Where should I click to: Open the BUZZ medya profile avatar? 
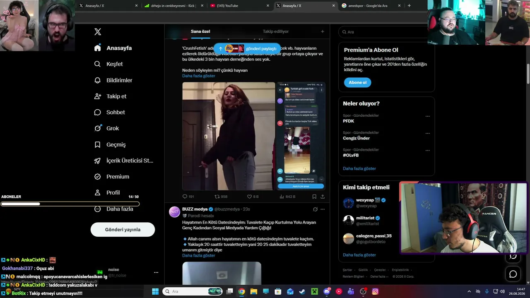(x=175, y=212)
